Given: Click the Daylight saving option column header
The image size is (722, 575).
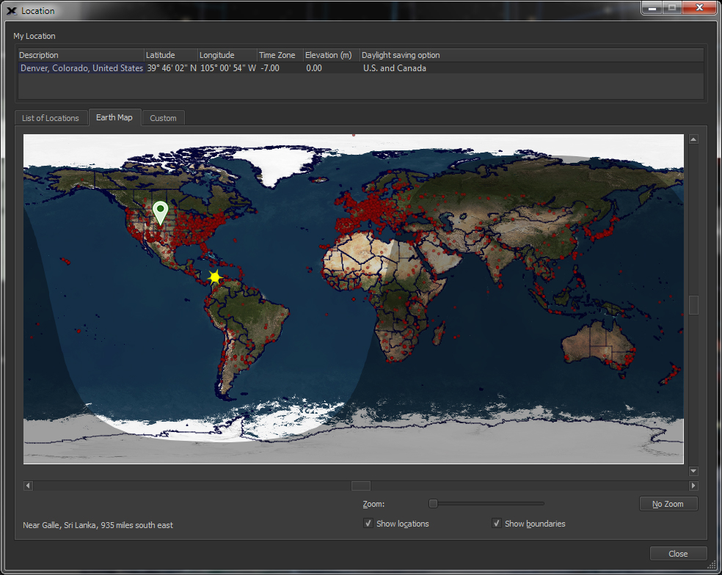Looking at the screenshot, I should pos(401,55).
